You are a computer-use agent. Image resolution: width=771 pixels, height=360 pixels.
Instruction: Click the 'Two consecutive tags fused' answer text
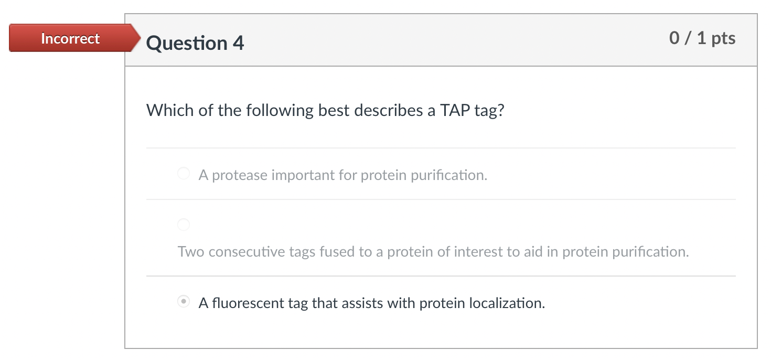point(432,251)
